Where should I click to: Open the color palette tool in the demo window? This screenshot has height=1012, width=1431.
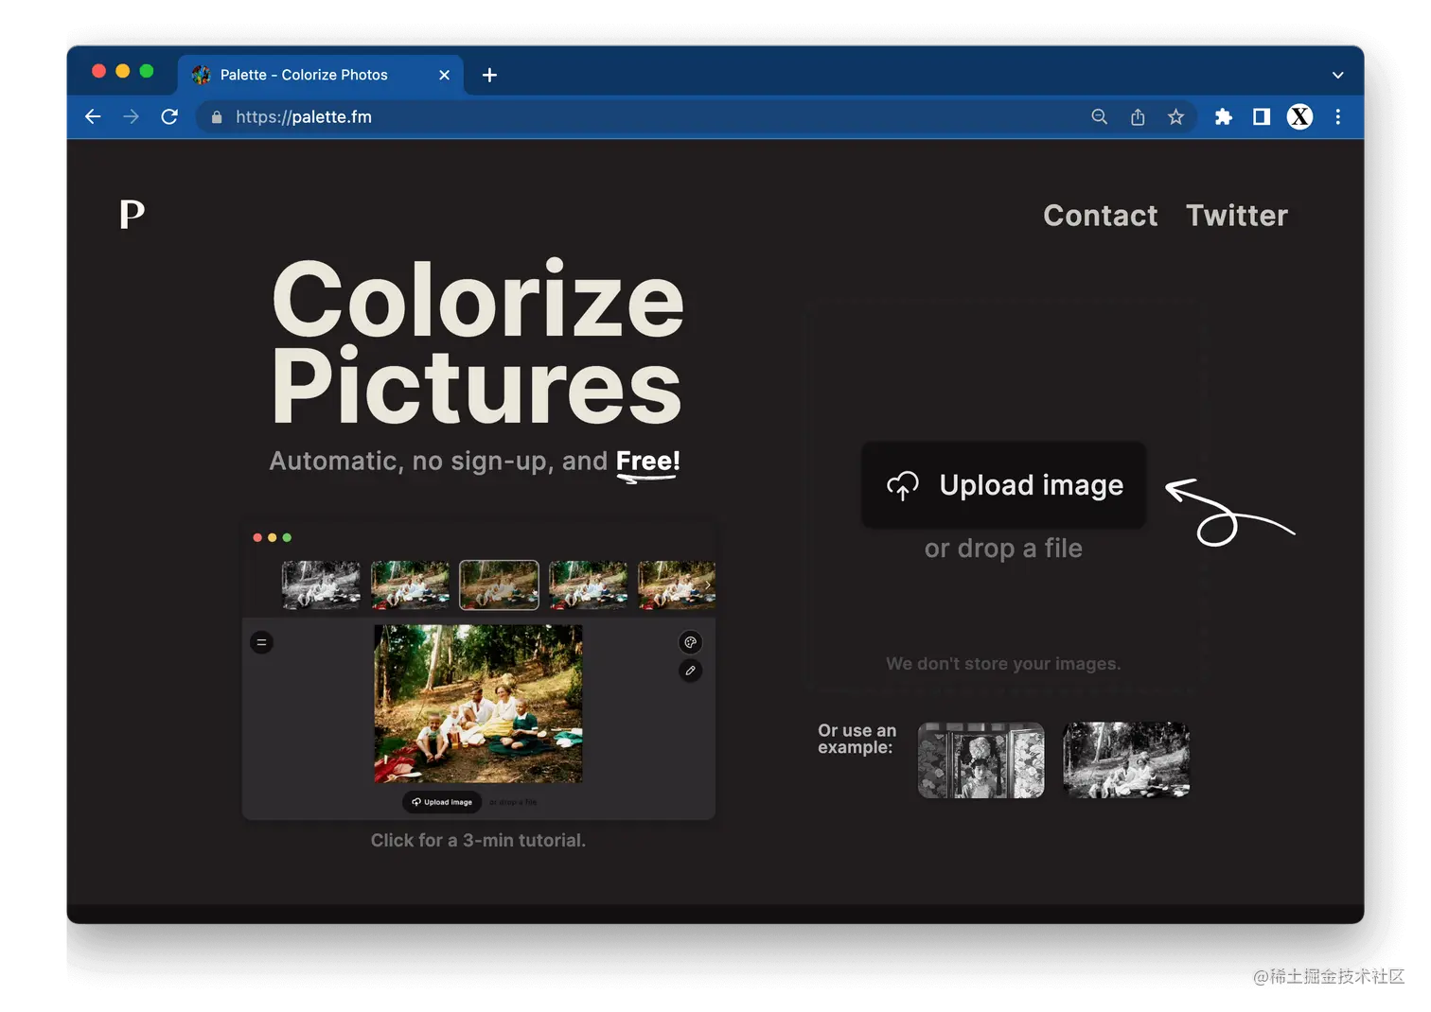[690, 642]
